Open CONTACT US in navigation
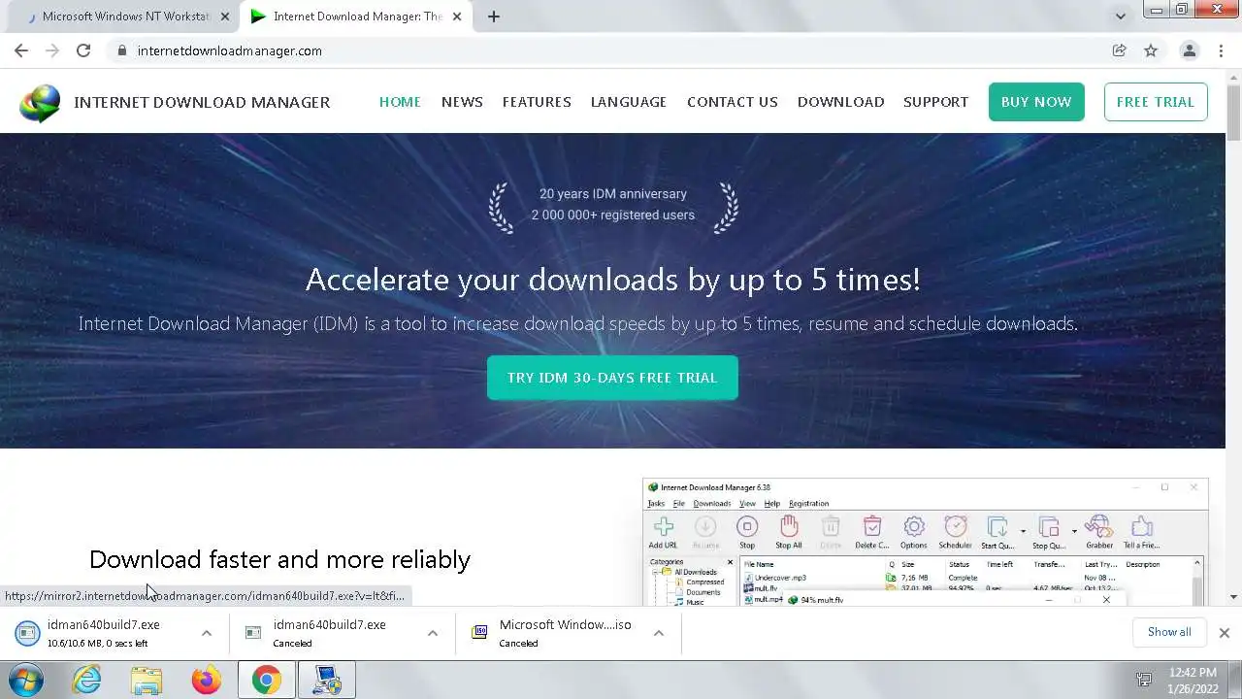This screenshot has height=699, width=1242. [733, 102]
